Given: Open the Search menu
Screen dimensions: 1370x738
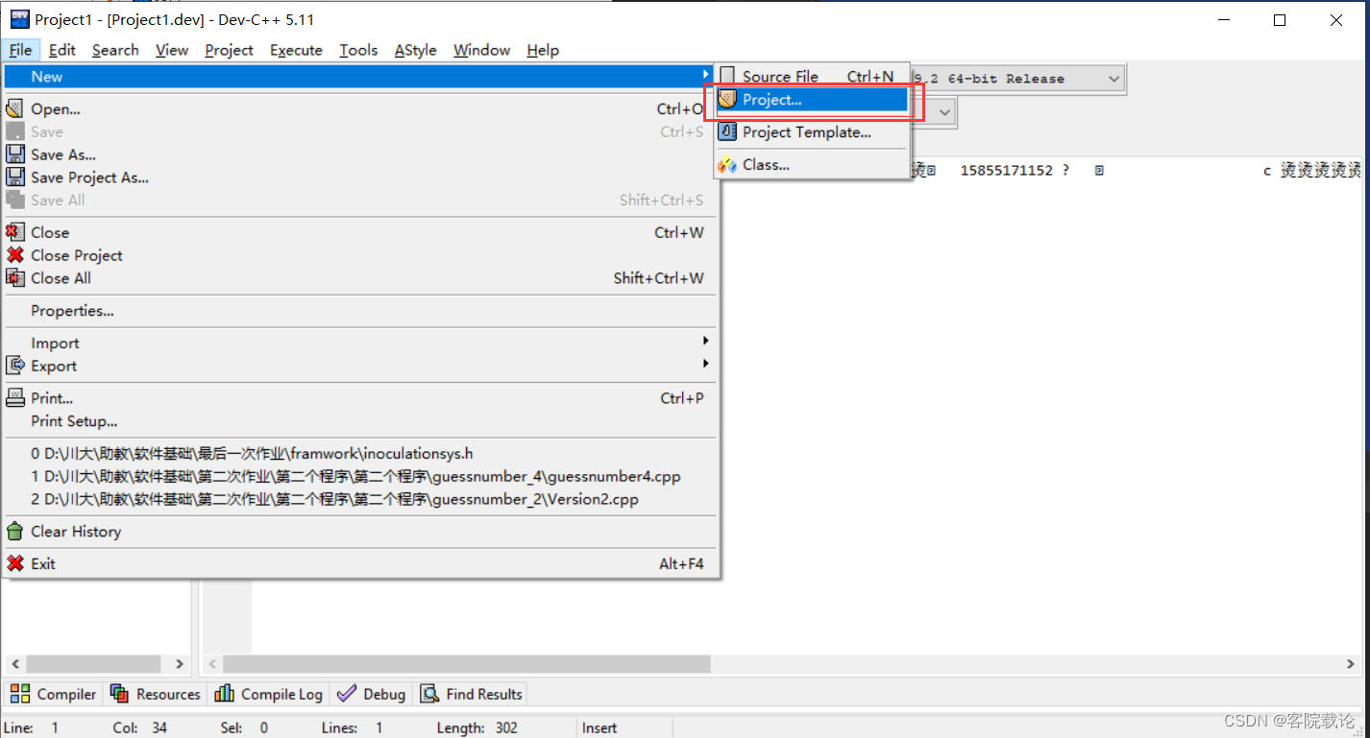Looking at the screenshot, I should (x=115, y=50).
